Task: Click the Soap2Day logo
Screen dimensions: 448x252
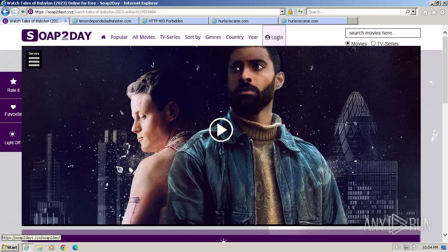Action: (x=57, y=36)
